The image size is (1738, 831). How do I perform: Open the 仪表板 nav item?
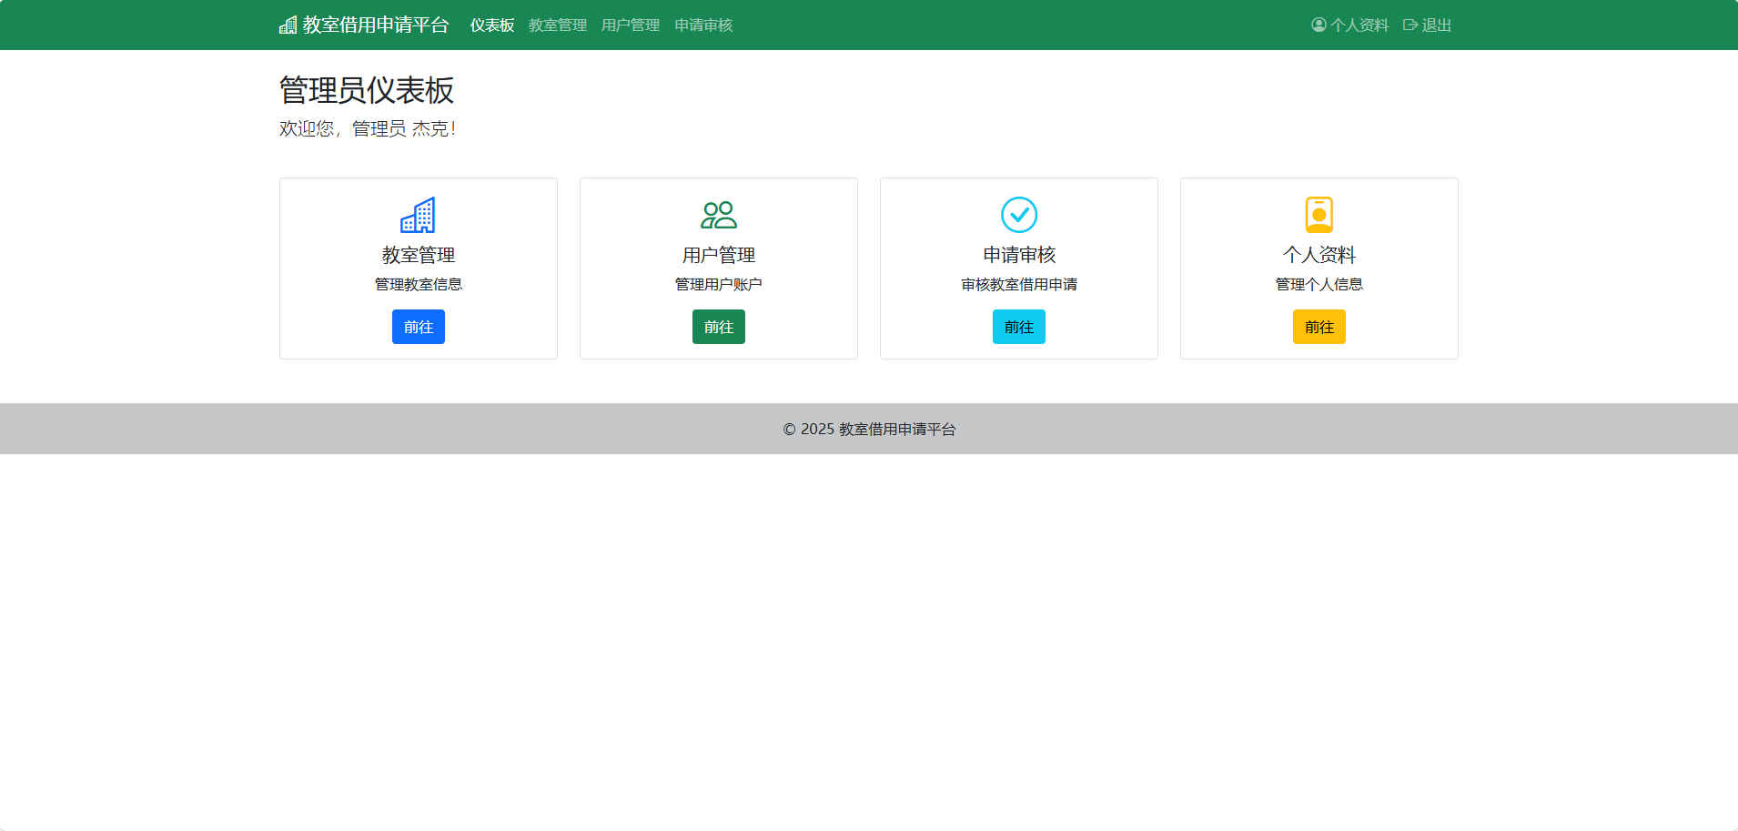(492, 25)
